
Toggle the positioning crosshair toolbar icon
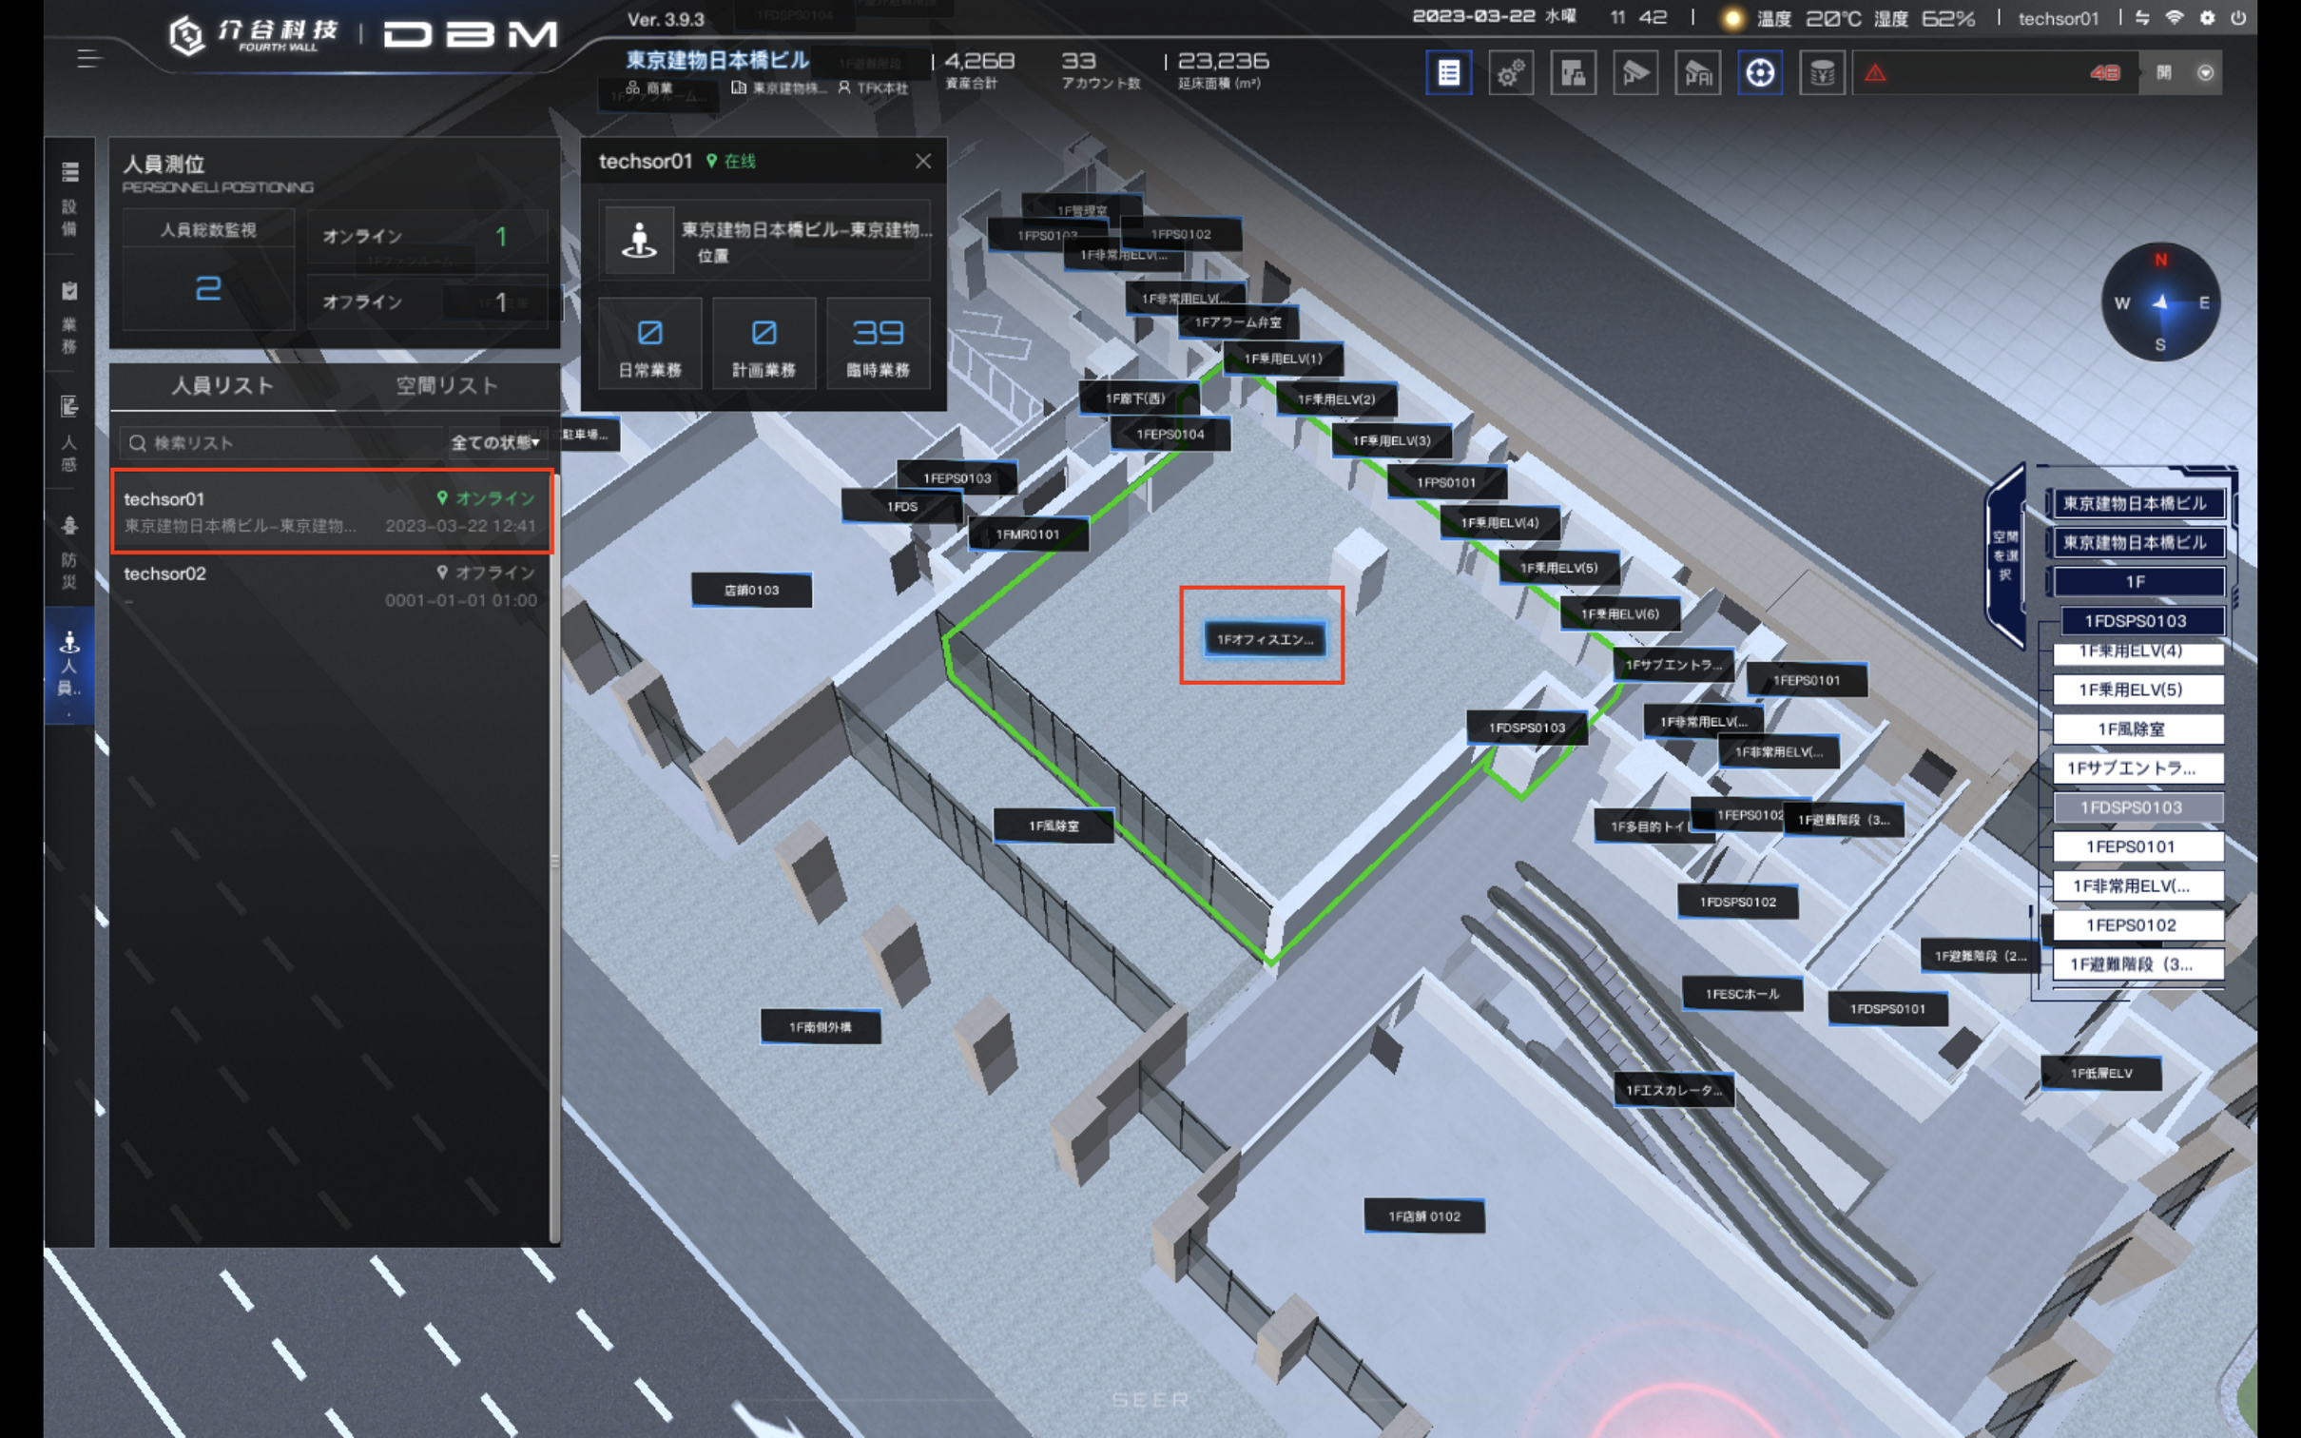click(x=1760, y=73)
